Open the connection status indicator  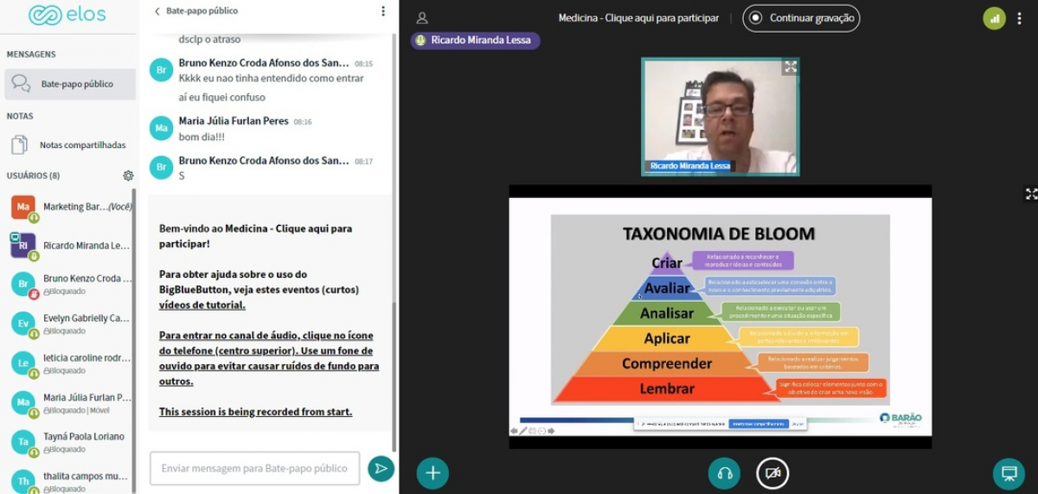[x=994, y=18]
